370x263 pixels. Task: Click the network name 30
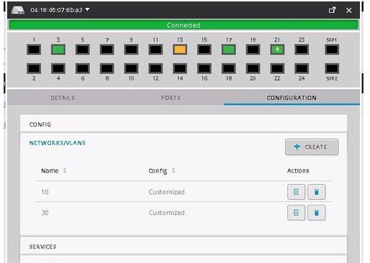pyautogui.click(x=45, y=213)
